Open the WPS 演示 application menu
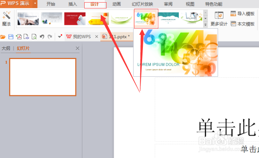This screenshot has height=158, width=259. (16, 3)
